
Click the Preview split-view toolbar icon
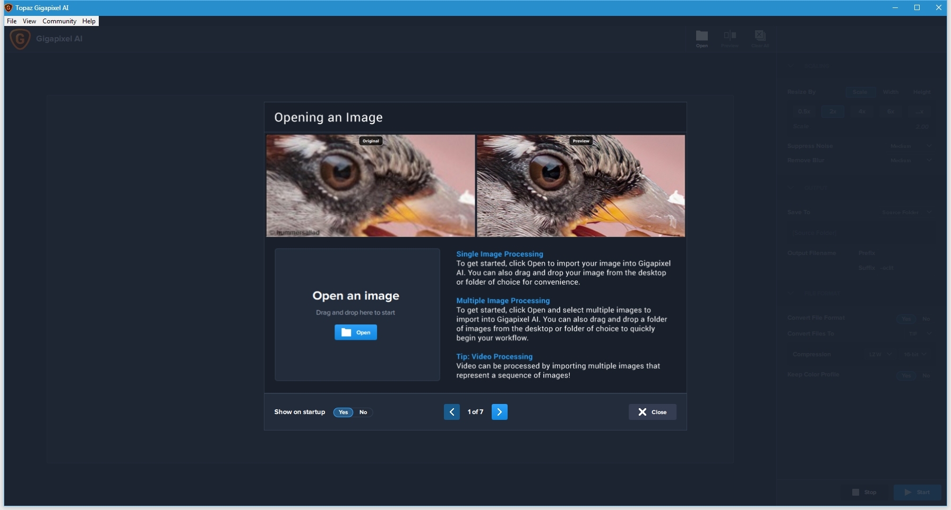pos(730,39)
